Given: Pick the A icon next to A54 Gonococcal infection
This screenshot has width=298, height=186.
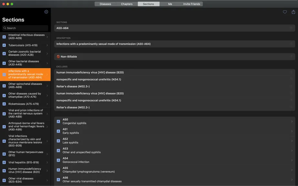Looking at the screenshot, I should tap(59, 160).
